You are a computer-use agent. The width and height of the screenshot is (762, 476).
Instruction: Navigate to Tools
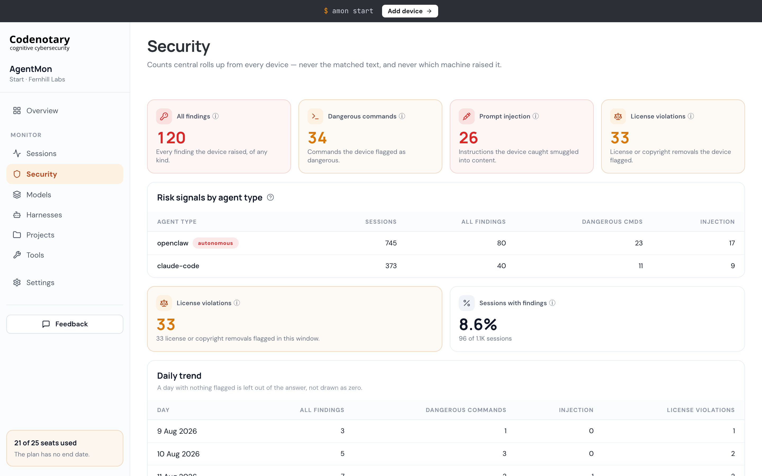tap(65, 255)
